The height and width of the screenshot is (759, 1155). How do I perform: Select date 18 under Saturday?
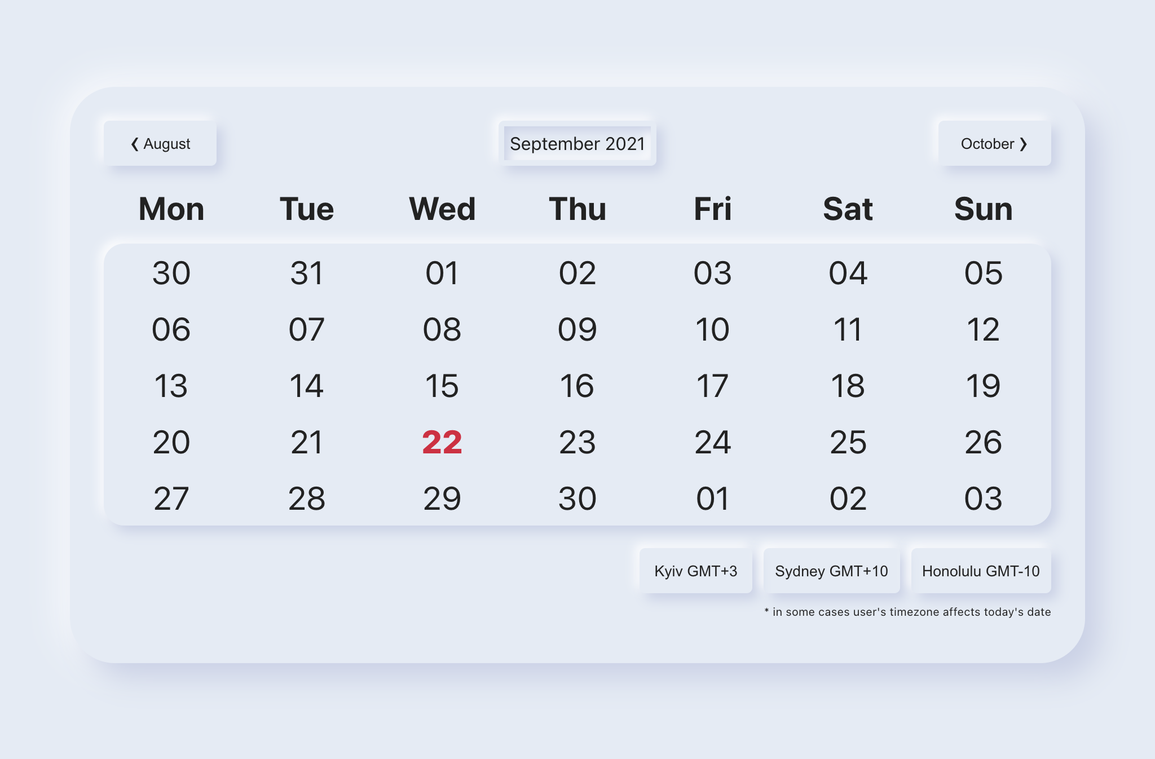(848, 386)
